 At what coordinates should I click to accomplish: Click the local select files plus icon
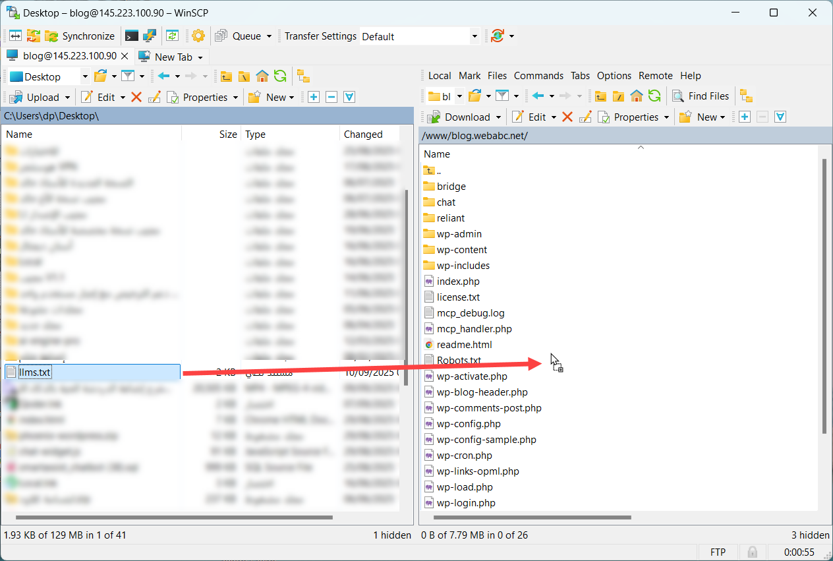pos(314,97)
